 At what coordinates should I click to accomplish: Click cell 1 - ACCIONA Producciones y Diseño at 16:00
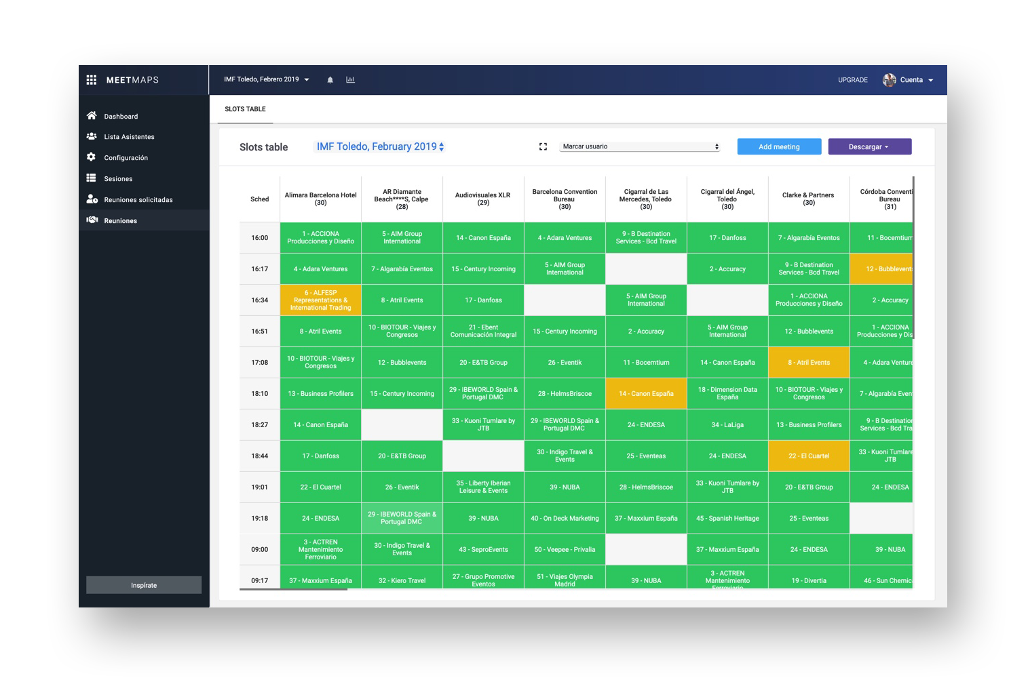coord(320,238)
